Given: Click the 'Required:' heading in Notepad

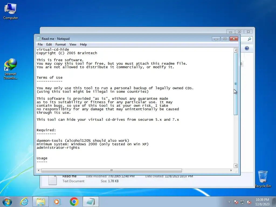Looking at the screenshot, I should coord(46,130).
